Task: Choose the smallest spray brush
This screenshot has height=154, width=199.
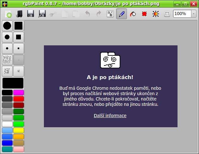Action: click(x=19, y=71)
